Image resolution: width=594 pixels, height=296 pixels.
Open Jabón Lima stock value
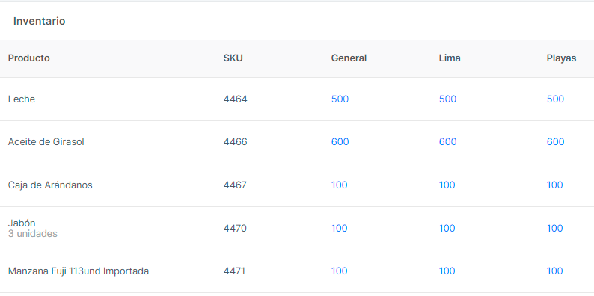447,228
